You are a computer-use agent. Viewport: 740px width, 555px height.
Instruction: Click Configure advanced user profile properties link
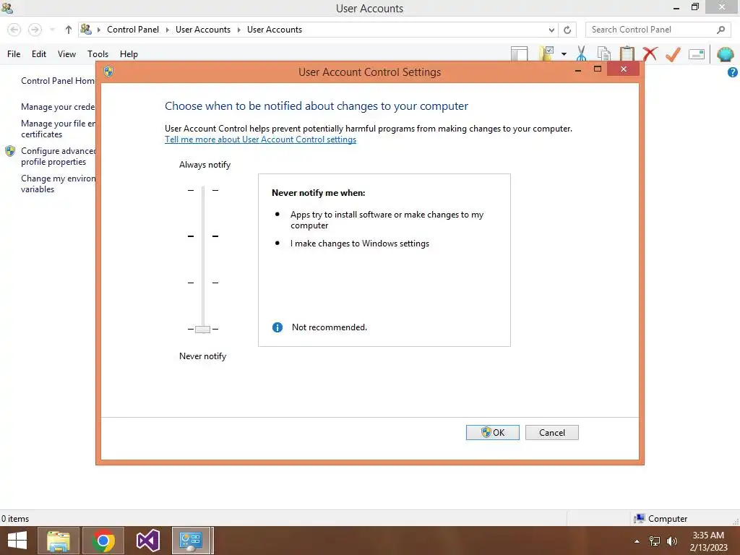[58, 156]
